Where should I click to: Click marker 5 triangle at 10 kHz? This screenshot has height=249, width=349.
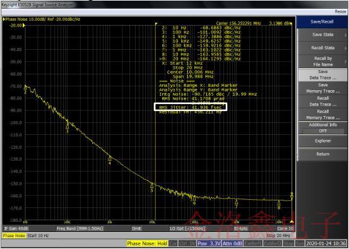pos(152,185)
